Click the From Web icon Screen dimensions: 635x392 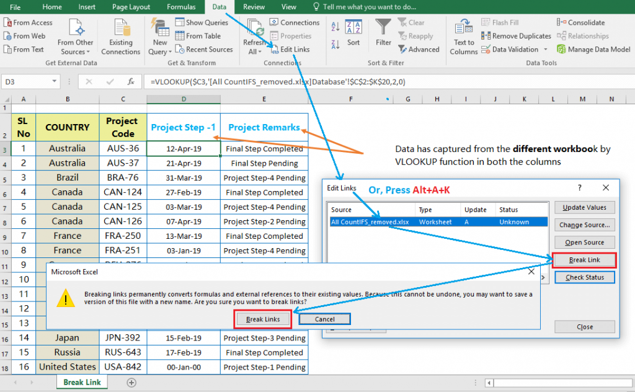pyautogui.click(x=7, y=36)
